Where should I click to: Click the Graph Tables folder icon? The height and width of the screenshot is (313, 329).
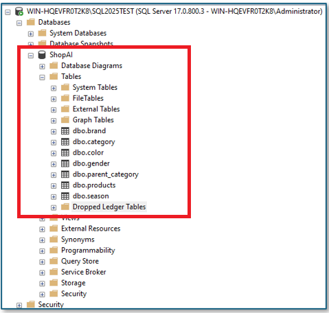(x=65, y=120)
